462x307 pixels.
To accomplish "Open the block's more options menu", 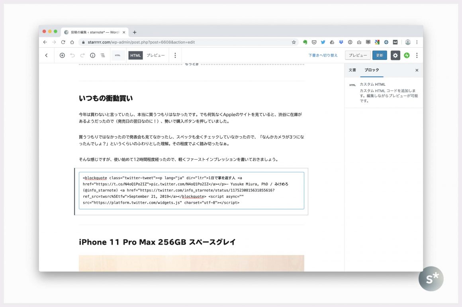I will [x=175, y=56].
